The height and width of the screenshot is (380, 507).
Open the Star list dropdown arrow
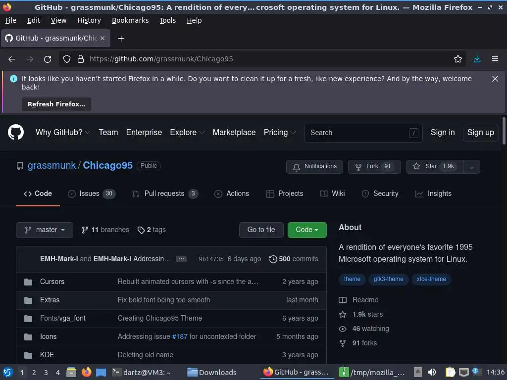coord(472,167)
